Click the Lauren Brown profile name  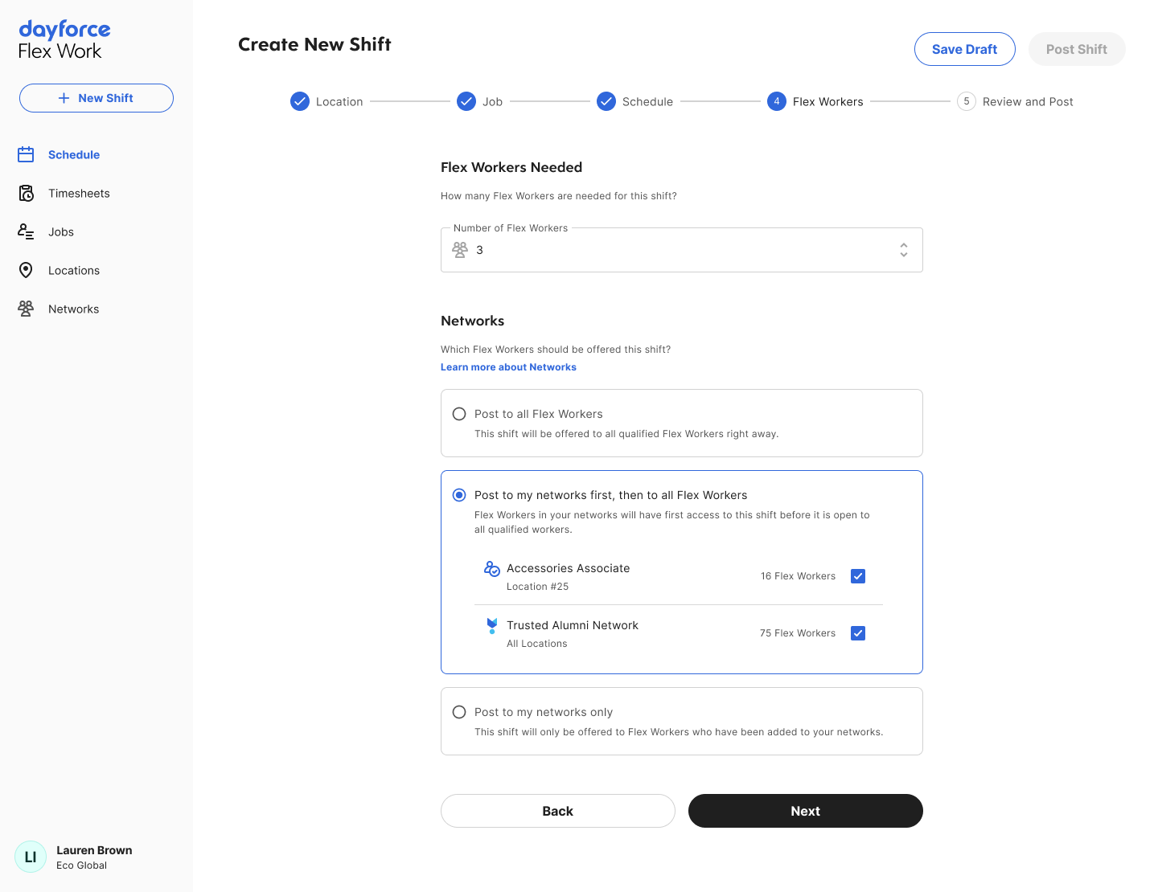click(94, 850)
